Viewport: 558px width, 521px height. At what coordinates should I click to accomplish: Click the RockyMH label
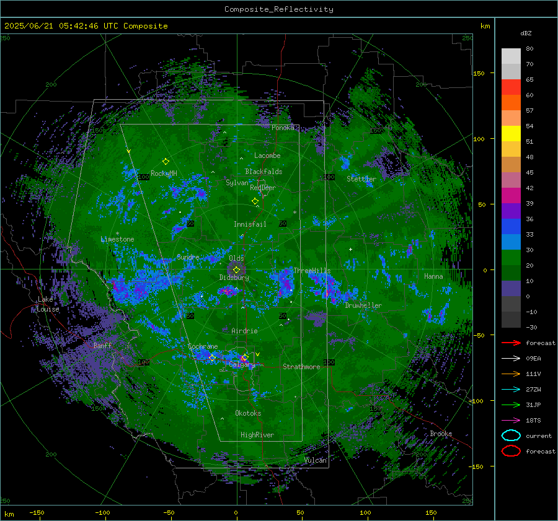coord(164,173)
